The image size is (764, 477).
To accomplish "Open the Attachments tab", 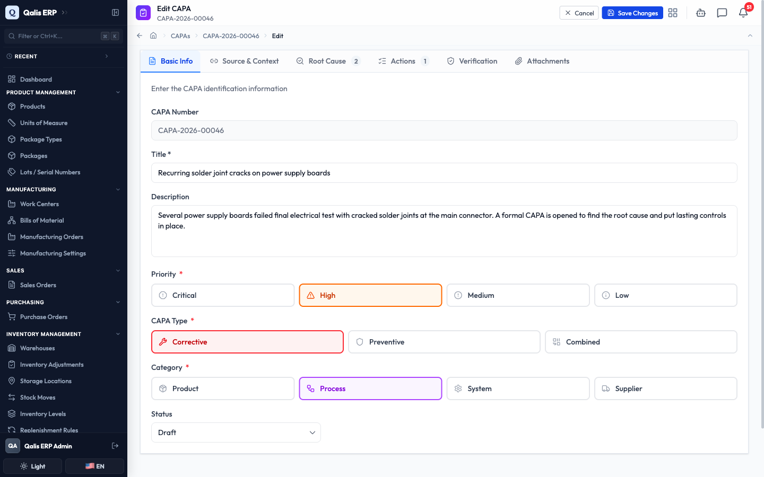I will click(542, 61).
